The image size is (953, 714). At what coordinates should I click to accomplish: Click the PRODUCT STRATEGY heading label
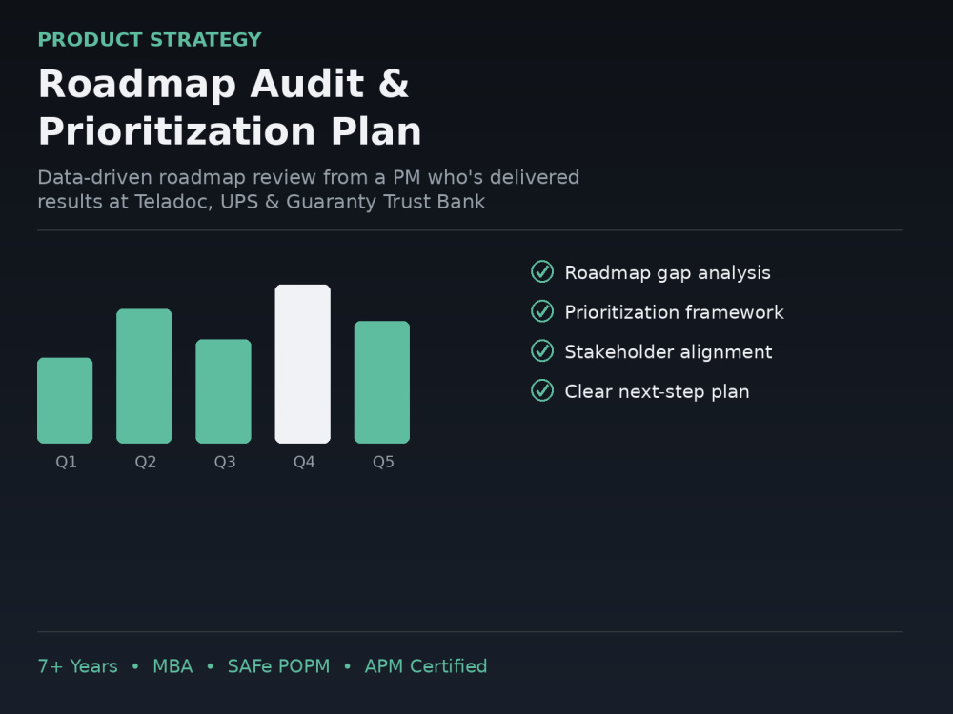coord(150,39)
